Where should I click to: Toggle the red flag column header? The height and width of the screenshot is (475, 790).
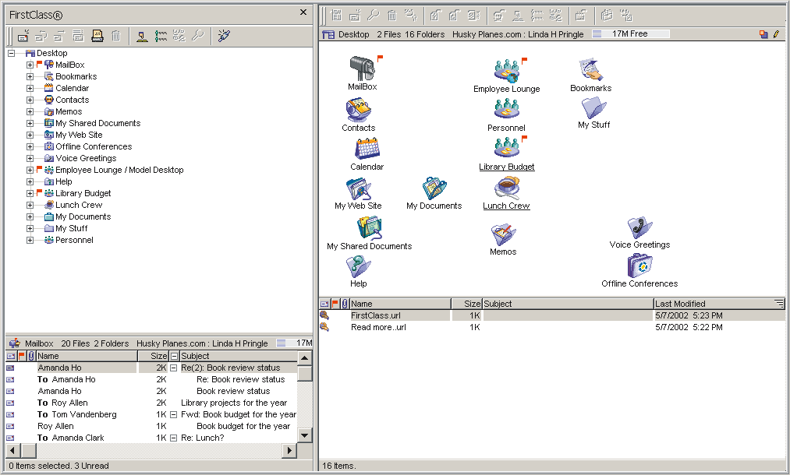point(335,304)
